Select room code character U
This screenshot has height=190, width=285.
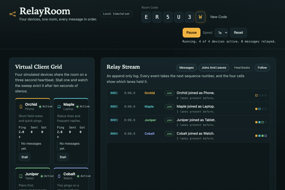click(x=179, y=17)
